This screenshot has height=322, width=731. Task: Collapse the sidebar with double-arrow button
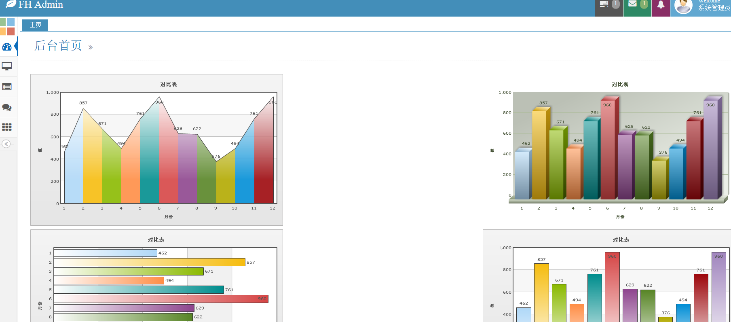pyautogui.click(x=6, y=144)
